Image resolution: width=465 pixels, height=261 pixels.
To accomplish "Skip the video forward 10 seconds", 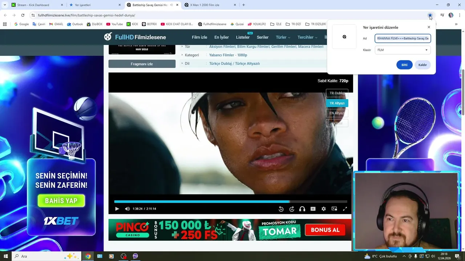I will pyautogui.click(x=292, y=209).
